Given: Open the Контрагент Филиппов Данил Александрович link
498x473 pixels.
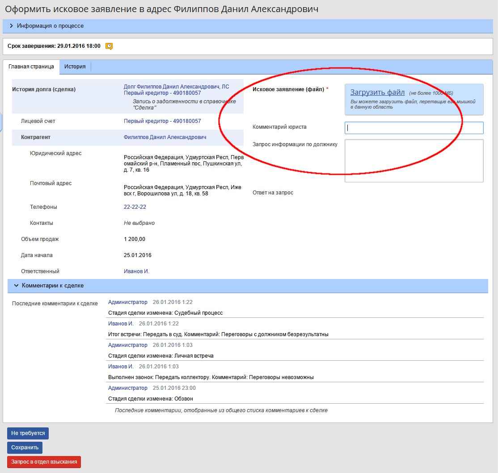Looking at the screenshot, I should coord(165,137).
